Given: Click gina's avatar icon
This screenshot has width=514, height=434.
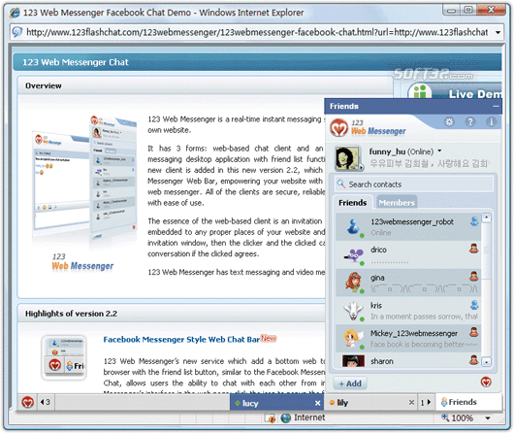Looking at the screenshot, I should tap(353, 283).
